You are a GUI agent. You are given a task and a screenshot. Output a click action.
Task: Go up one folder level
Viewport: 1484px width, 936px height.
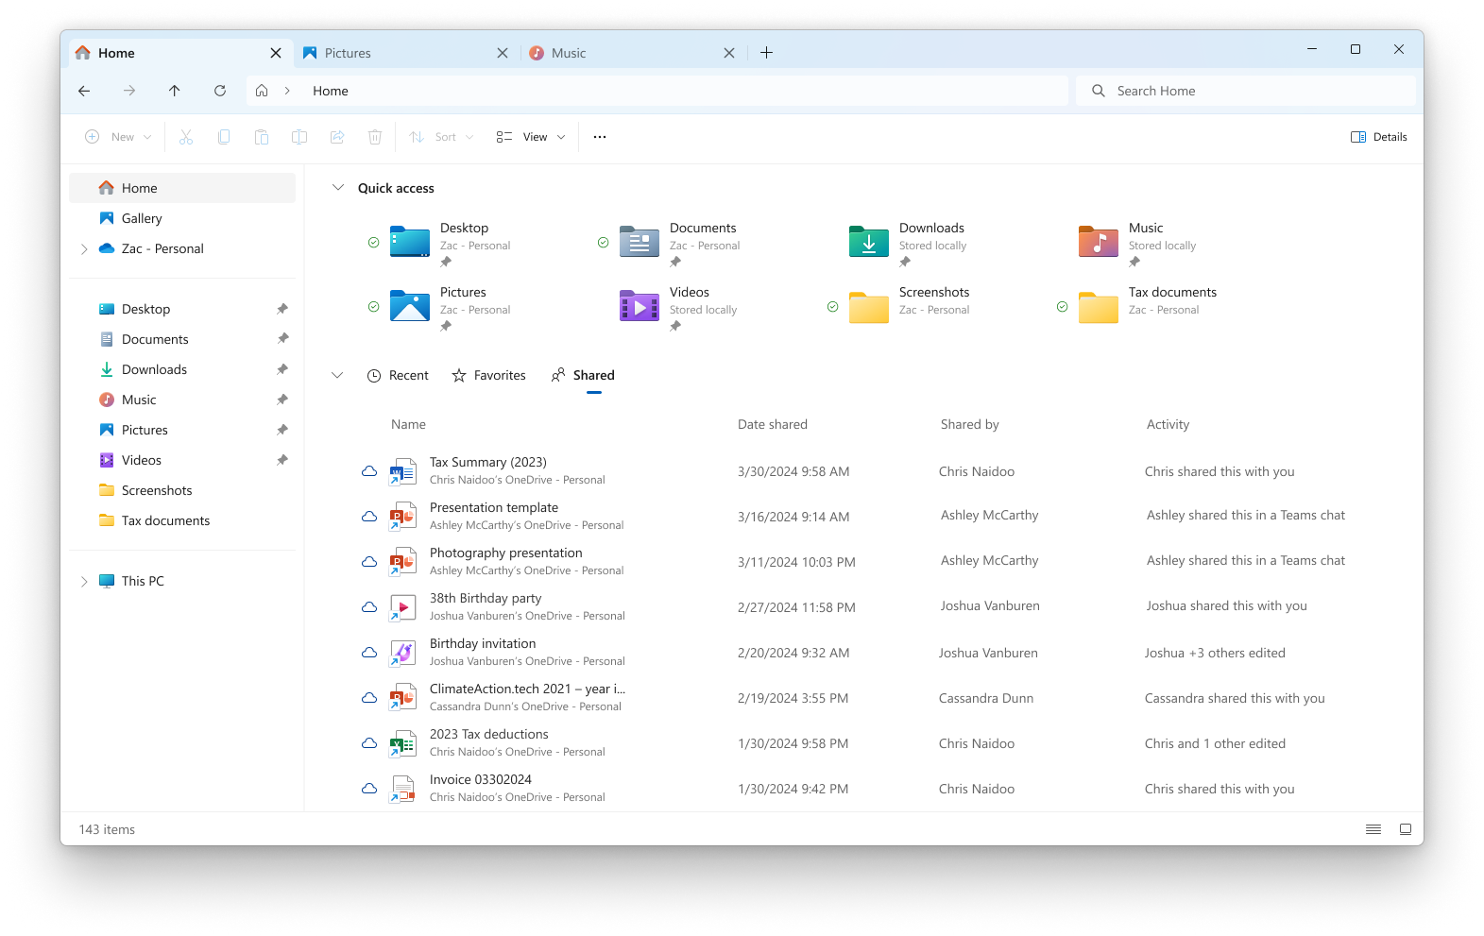pos(175,91)
